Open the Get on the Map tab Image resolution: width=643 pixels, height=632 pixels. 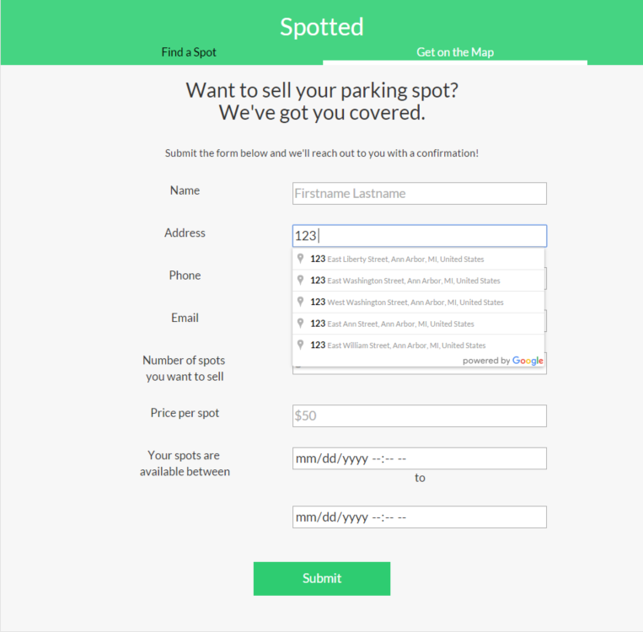click(455, 52)
